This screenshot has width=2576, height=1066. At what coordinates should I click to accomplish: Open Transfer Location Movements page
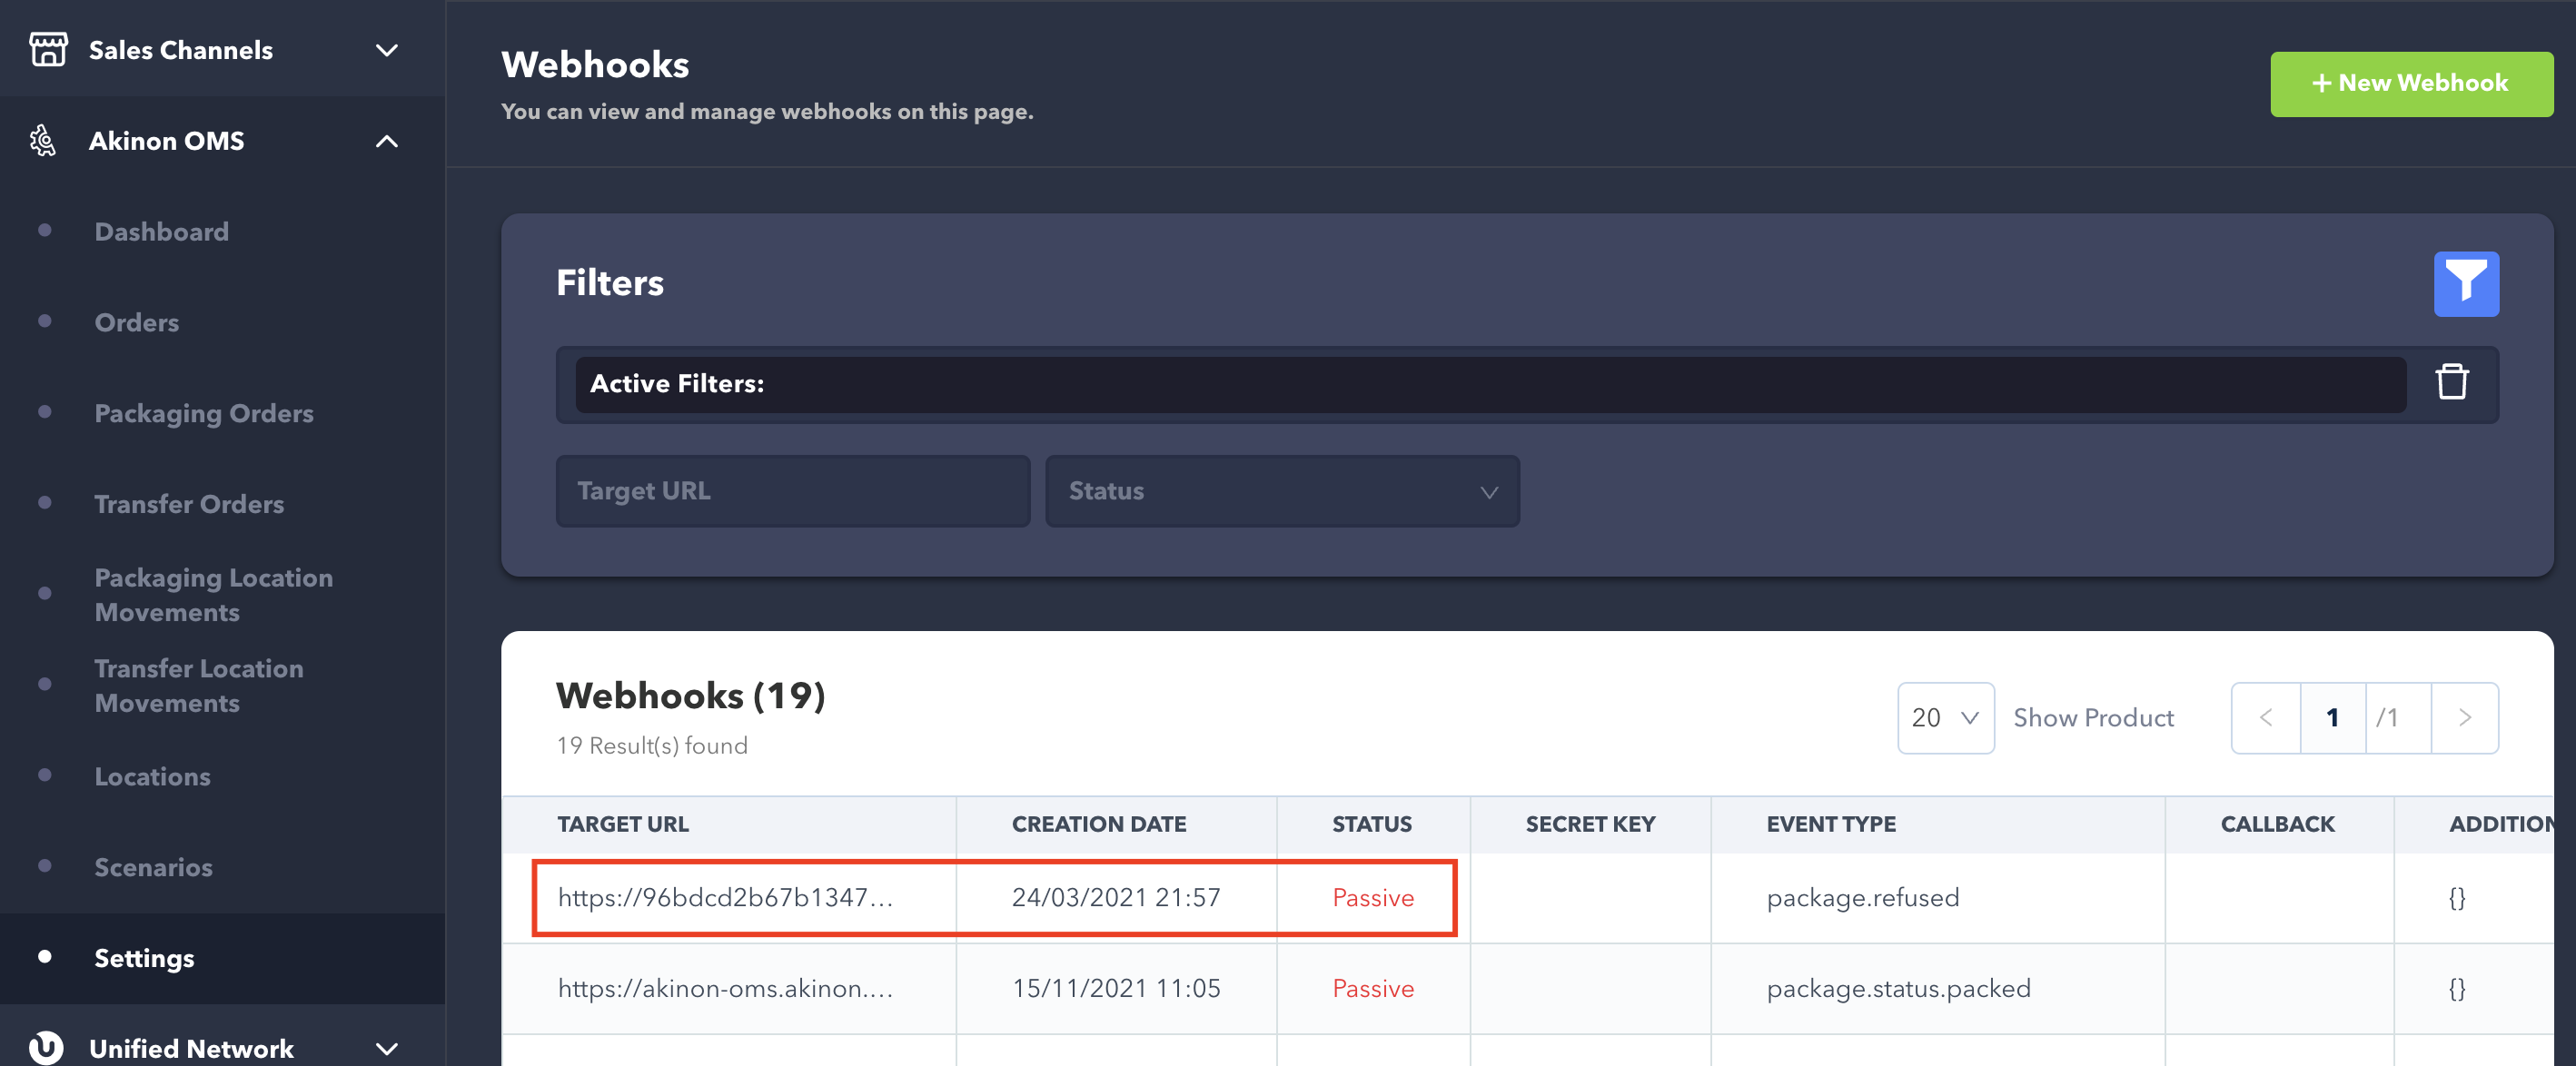[x=198, y=685]
